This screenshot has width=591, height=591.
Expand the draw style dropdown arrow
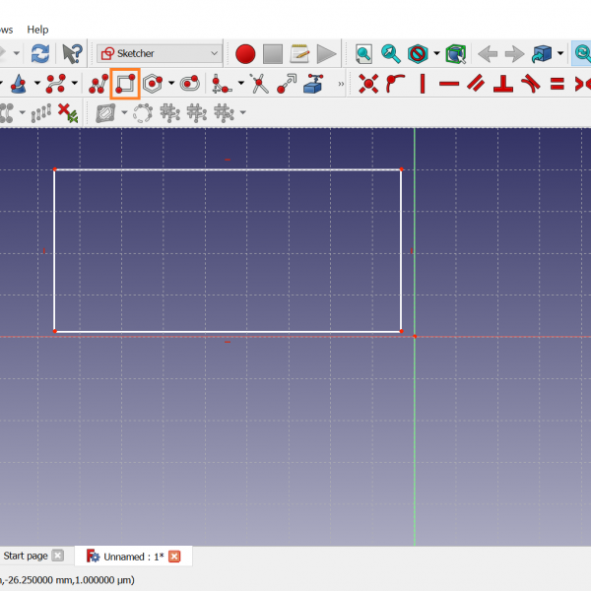click(x=436, y=53)
